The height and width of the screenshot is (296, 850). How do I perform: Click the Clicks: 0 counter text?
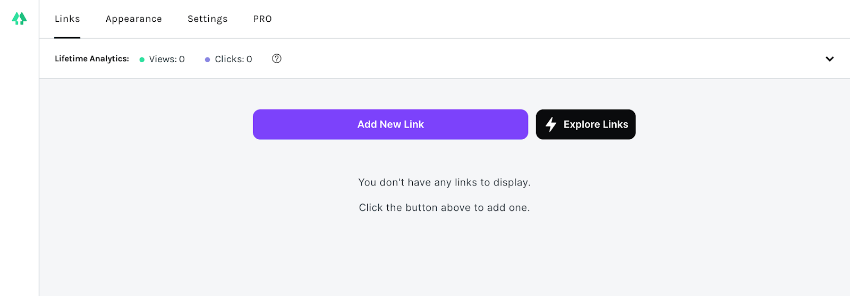pos(233,59)
